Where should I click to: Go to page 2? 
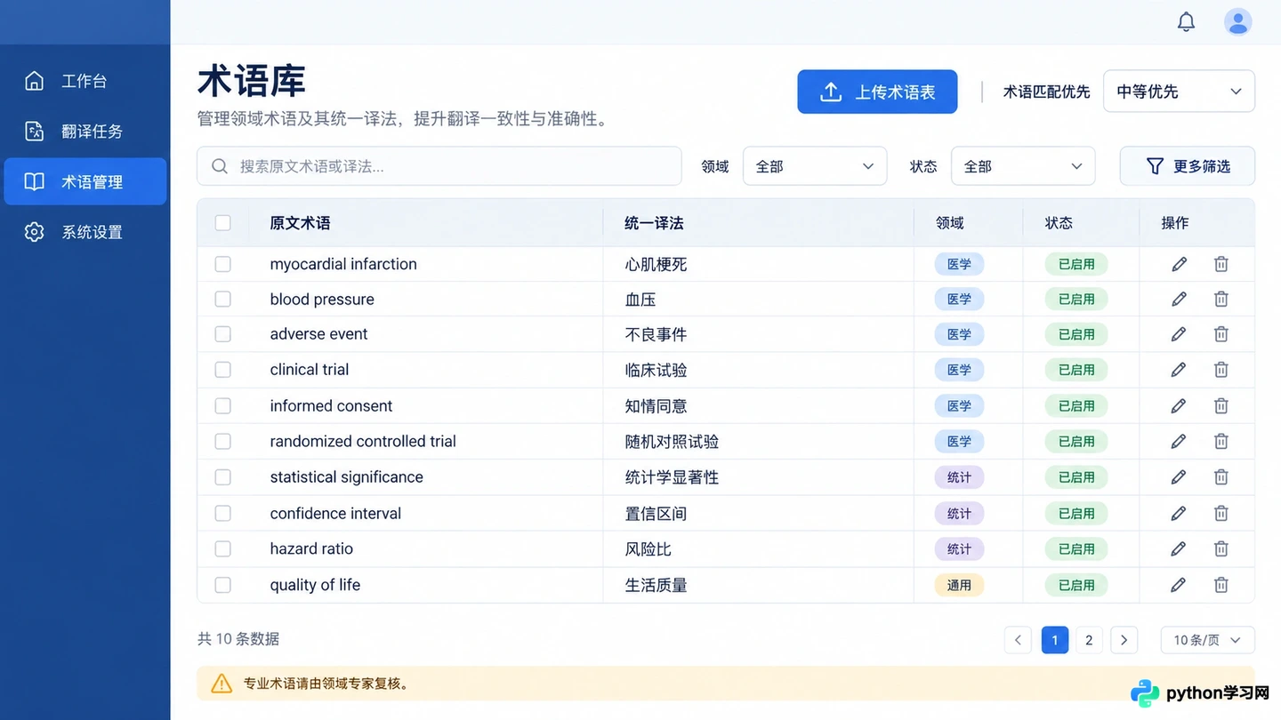tap(1089, 640)
